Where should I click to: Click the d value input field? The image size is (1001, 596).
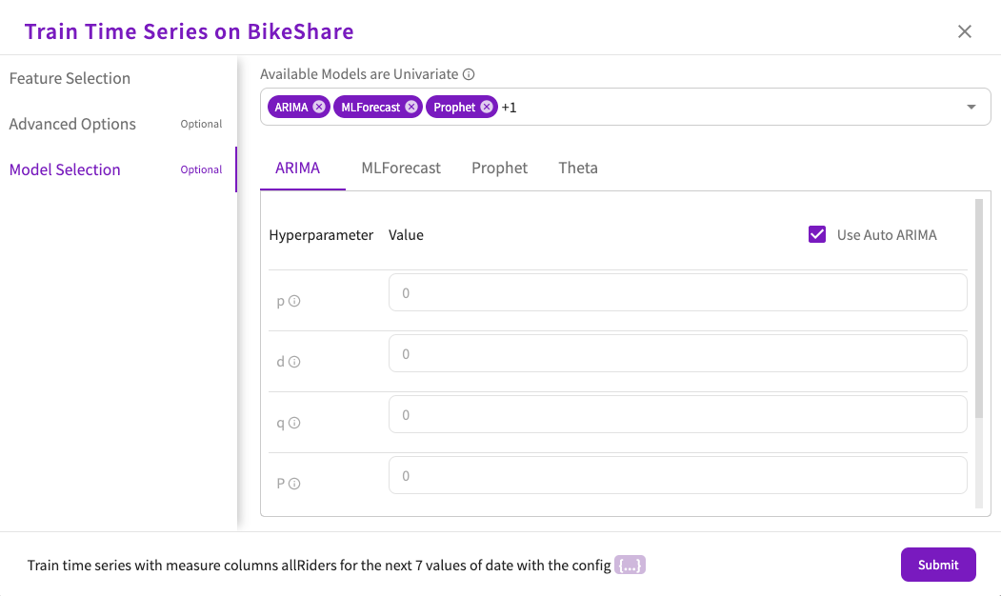(677, 353)
